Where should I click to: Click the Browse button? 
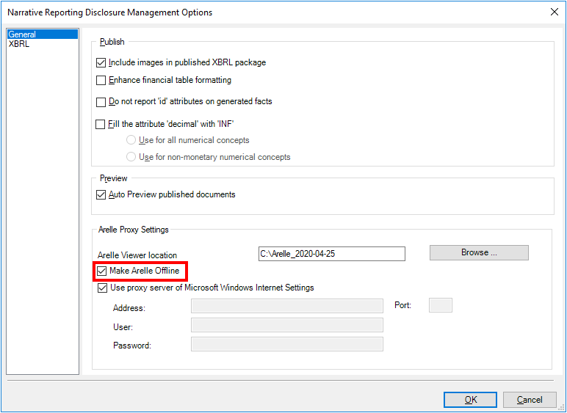pos(479,253)
